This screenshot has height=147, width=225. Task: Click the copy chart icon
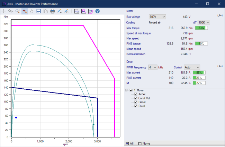[x=46, y=11]
